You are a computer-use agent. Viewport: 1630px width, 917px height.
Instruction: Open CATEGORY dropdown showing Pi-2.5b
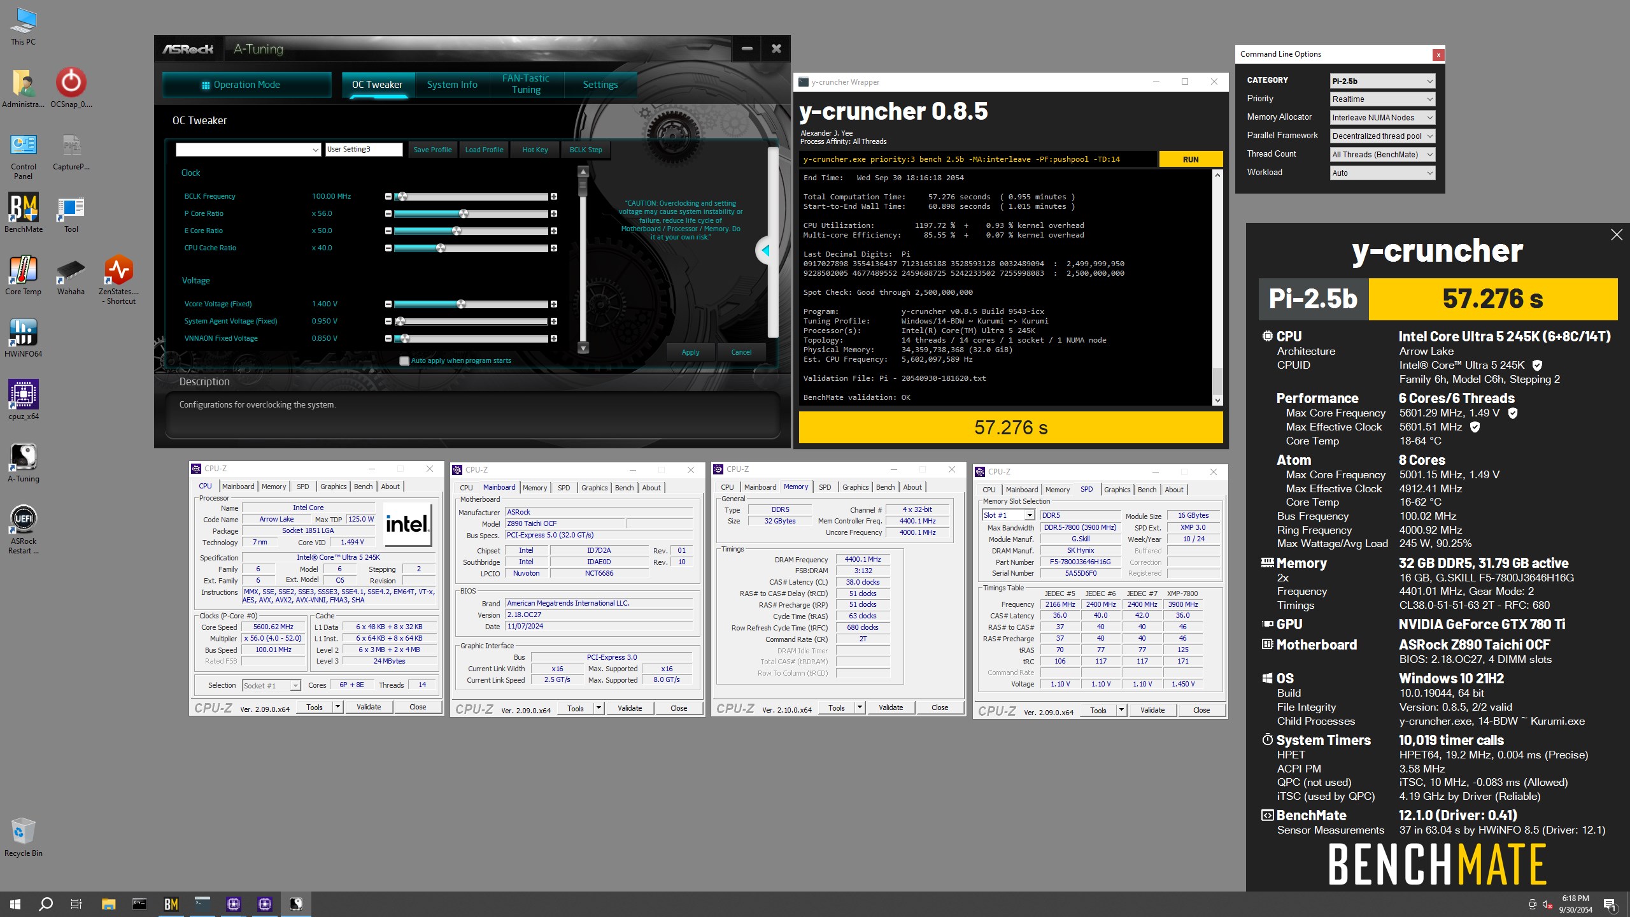click(1382, 81)
